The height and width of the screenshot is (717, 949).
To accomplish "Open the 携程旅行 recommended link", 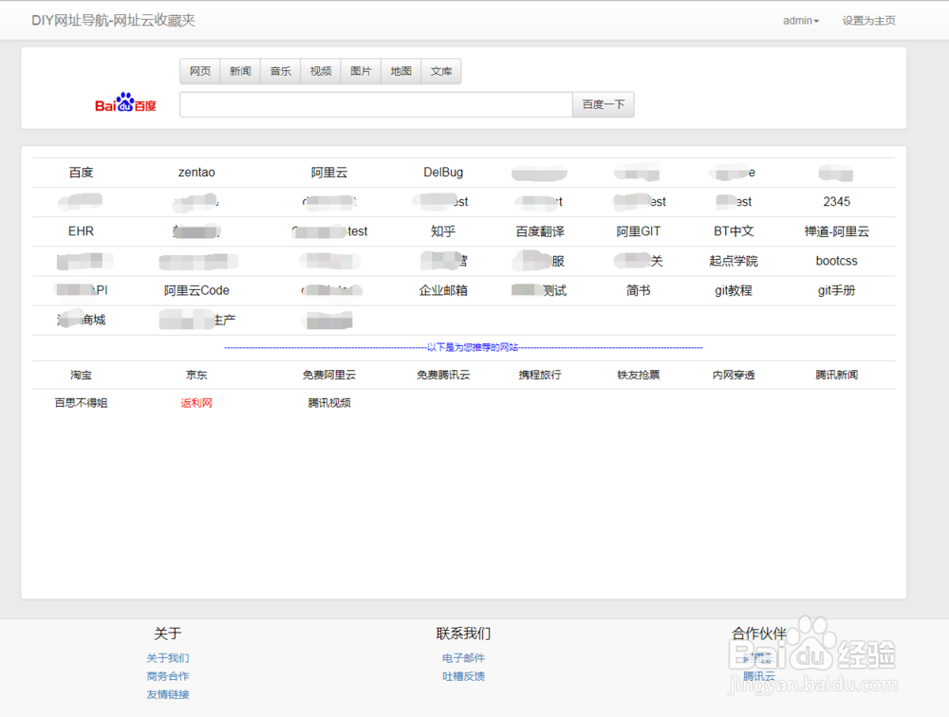I will pyautogui.click(x=540, y=376).
